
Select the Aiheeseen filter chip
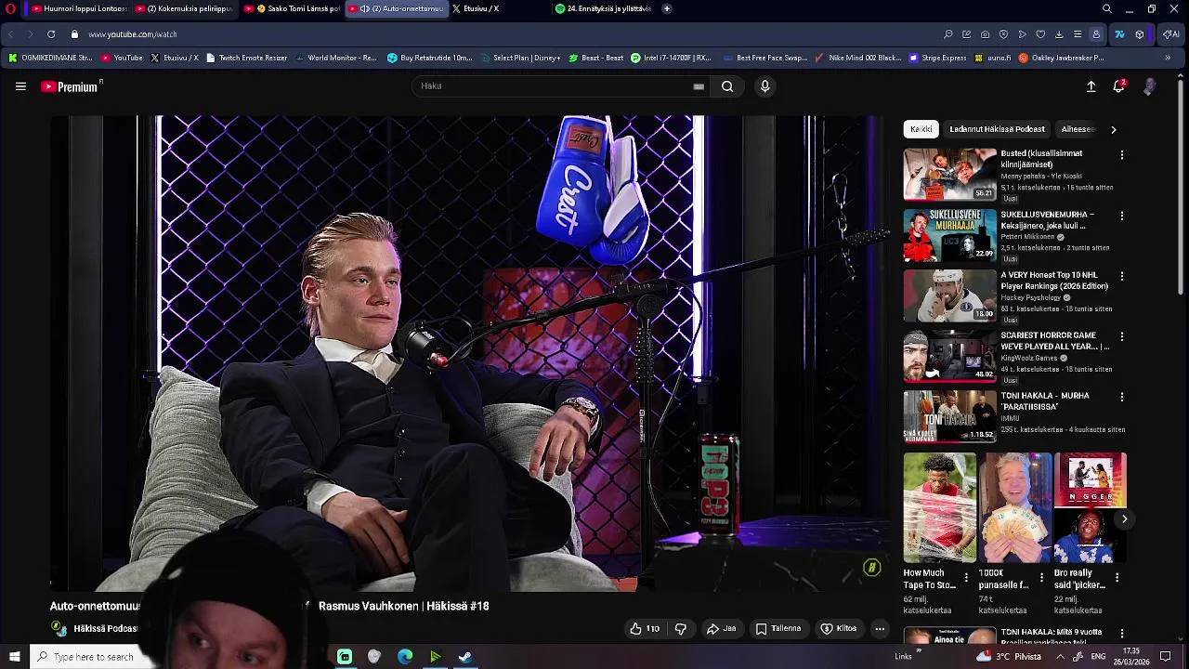click(1078, 129)
